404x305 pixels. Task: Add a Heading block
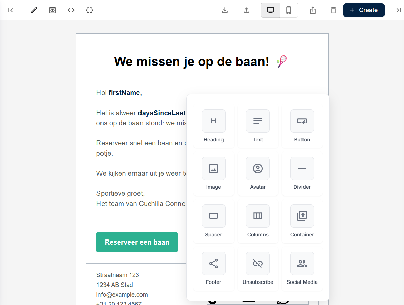click(x=213, y=126)
